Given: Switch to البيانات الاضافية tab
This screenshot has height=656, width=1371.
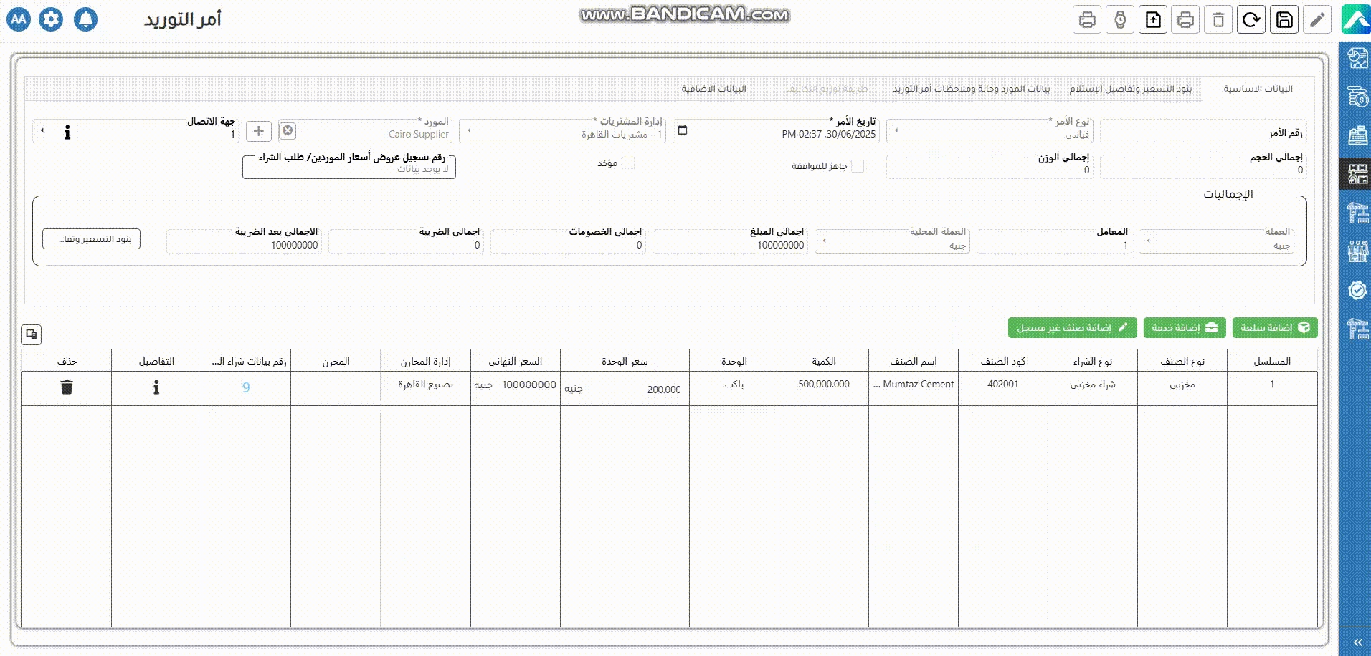Looking at the screenshot, I should pos(713,89).
